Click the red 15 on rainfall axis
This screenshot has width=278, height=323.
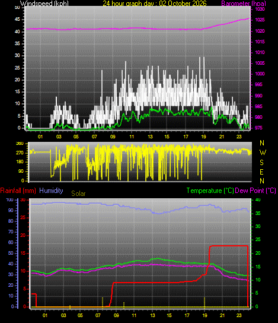(23, 254)
